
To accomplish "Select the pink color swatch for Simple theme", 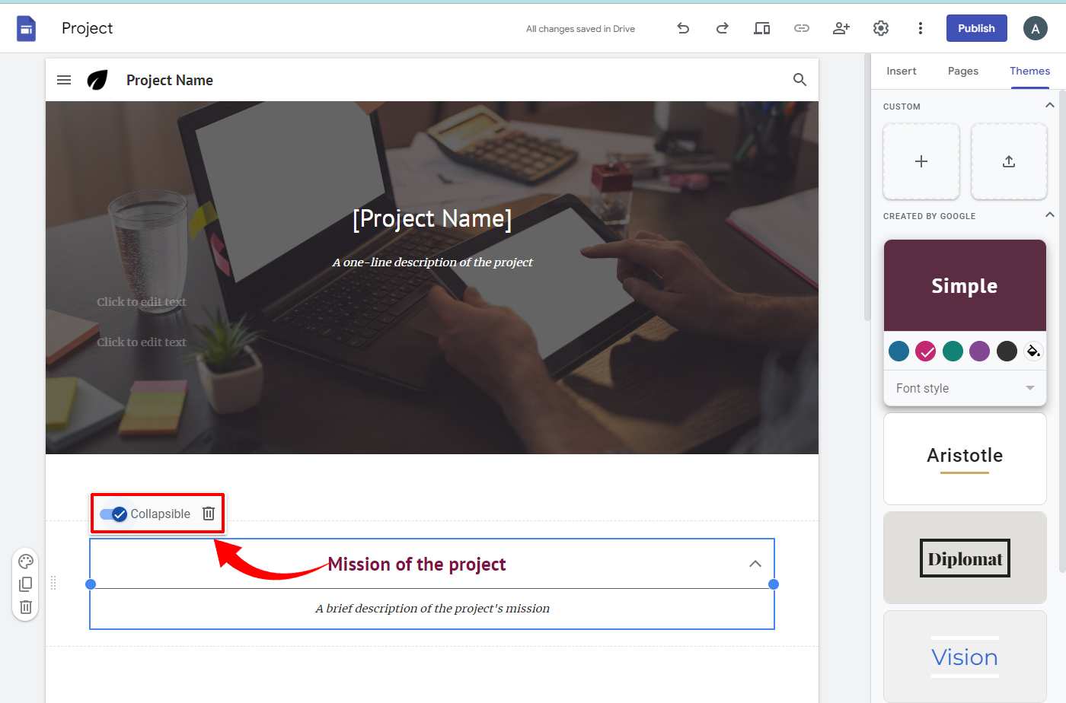I will [x=926, y=351].
